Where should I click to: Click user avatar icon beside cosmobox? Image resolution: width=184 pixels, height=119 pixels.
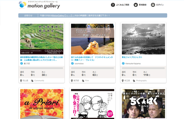72,63
